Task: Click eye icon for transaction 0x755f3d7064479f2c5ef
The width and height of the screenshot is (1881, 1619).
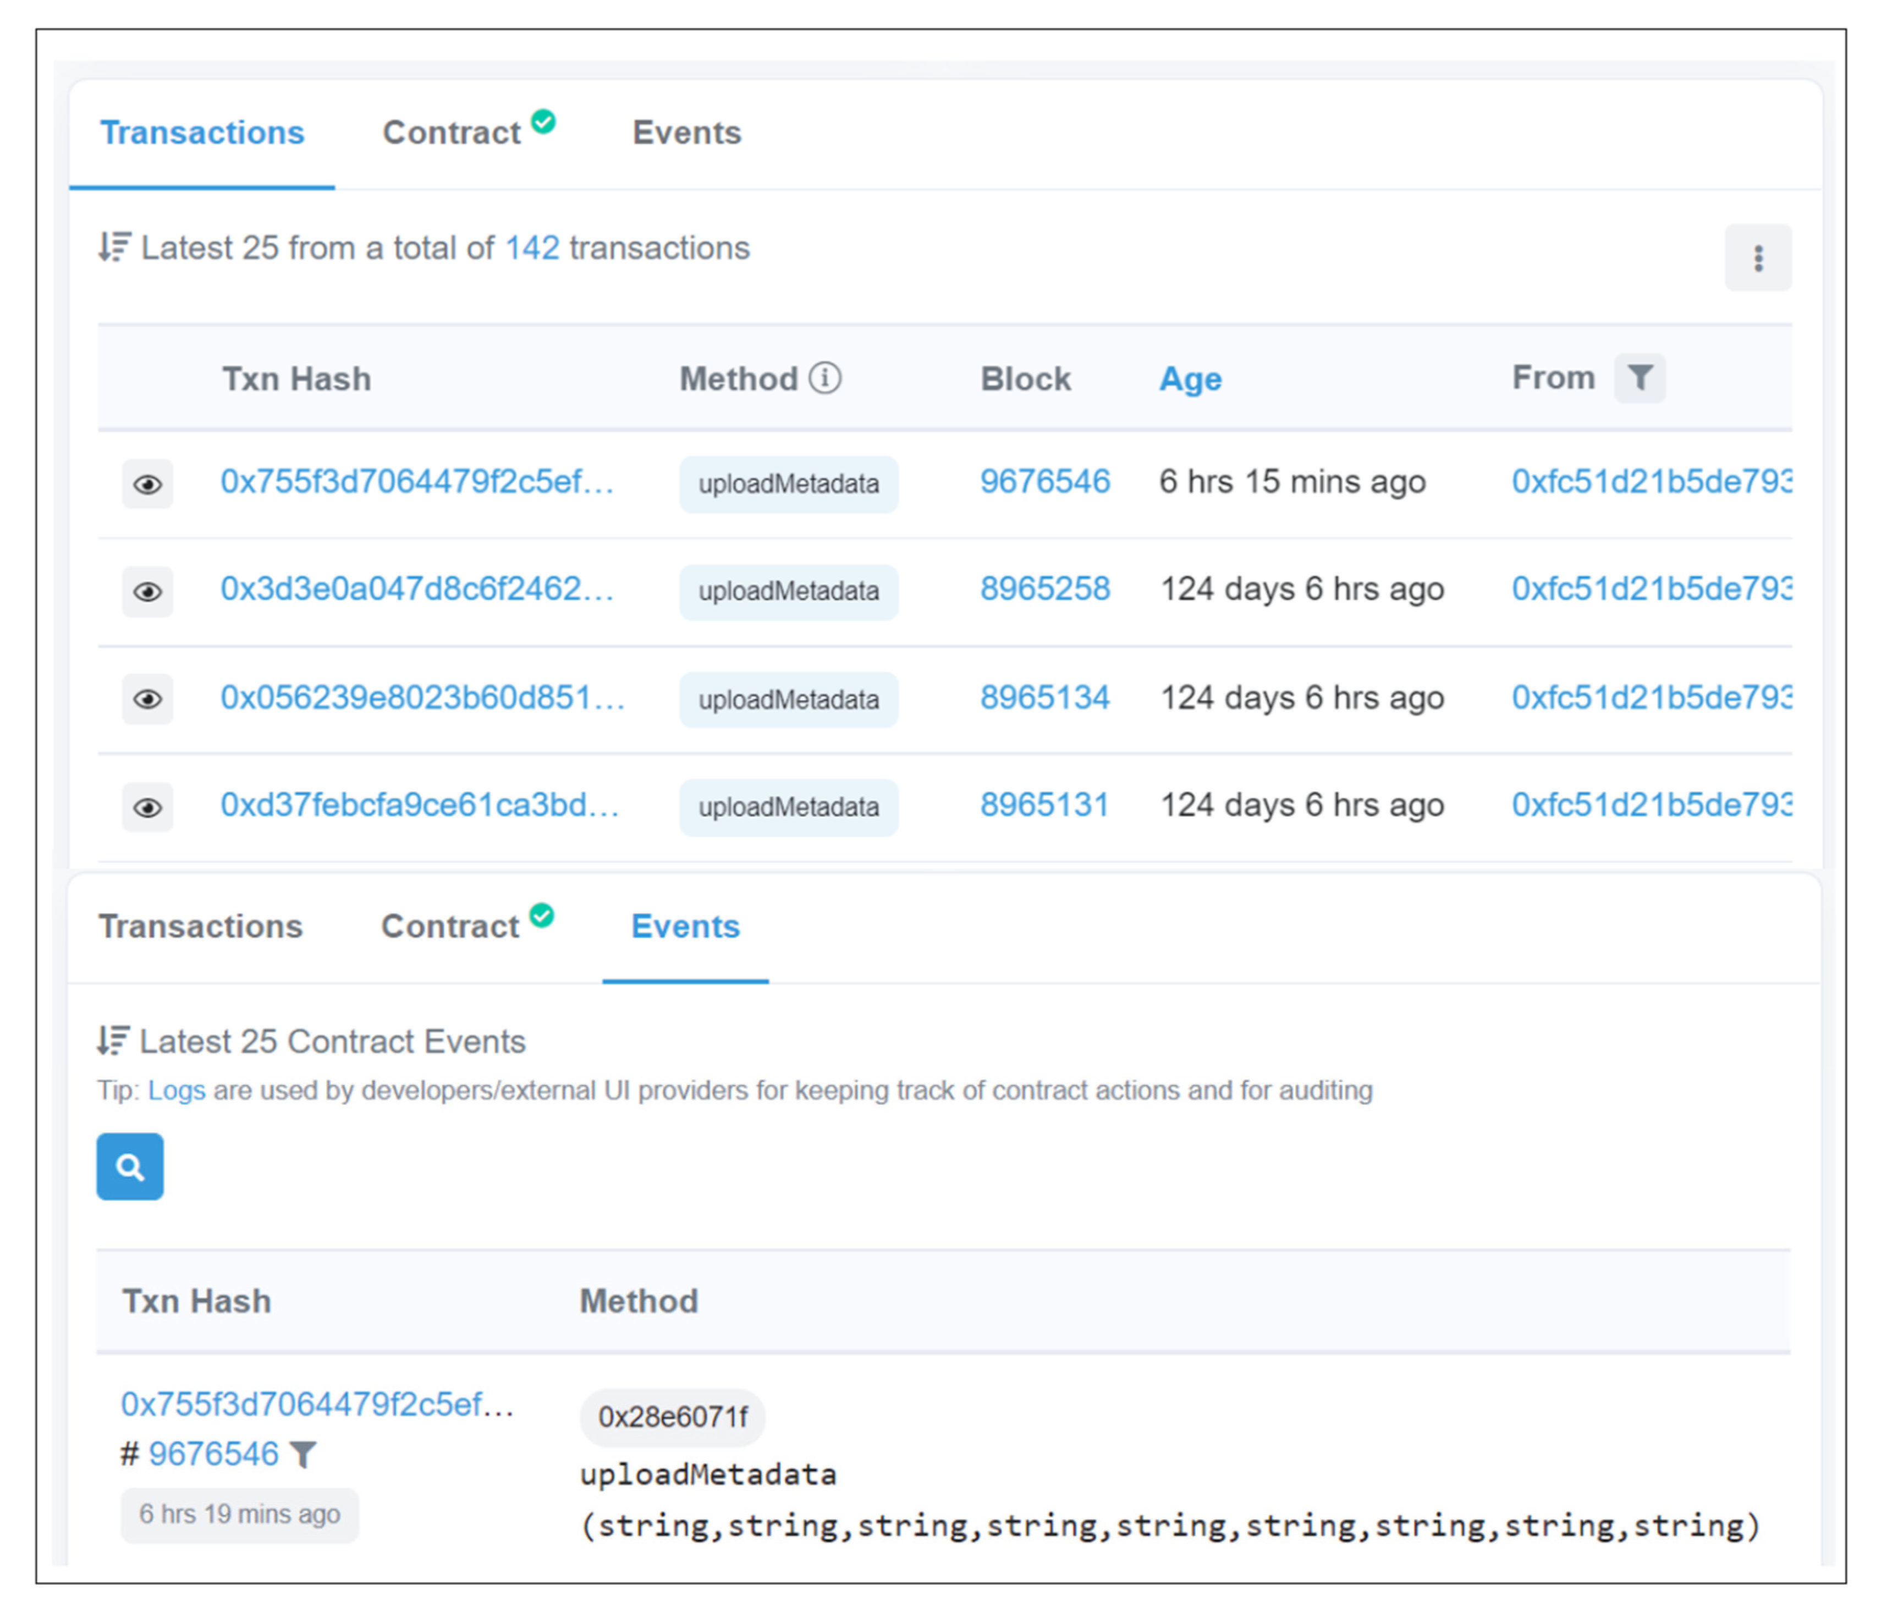Action: coord(147,484)
